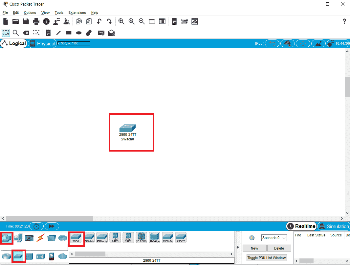Pick the Draw Ellipse tool

[x=79, y=33]
